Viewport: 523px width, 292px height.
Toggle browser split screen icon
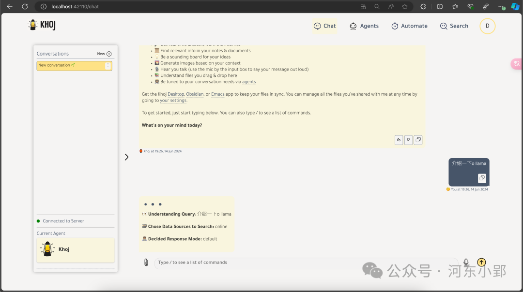[440, 7]
